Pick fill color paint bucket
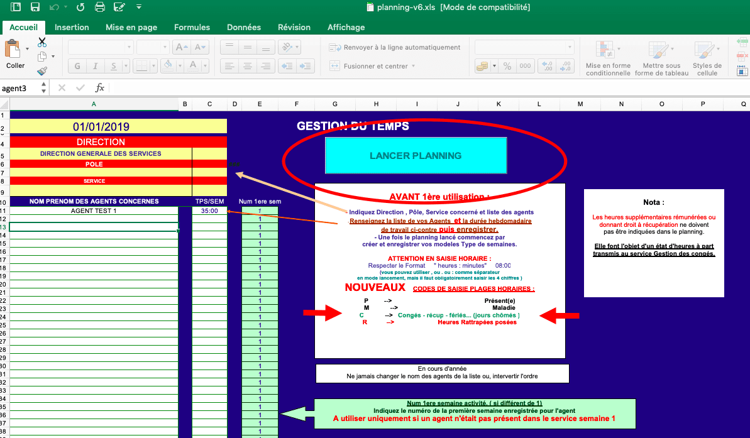The width and height of the screenshot is (750, 438). [x=168, y=65]
